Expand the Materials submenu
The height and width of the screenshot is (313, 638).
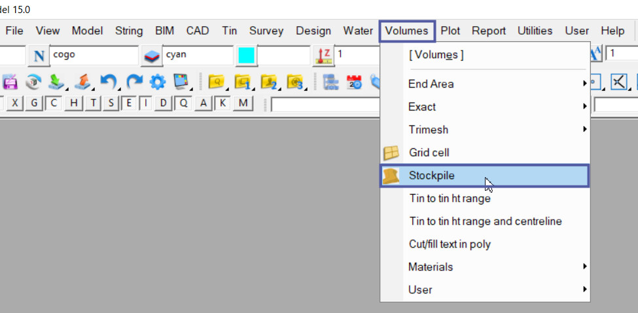pos(485,267)
